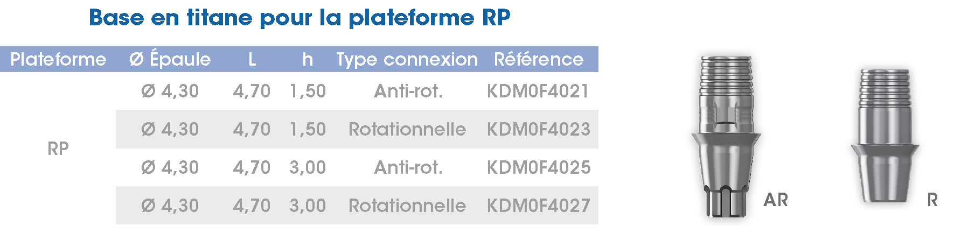Image resolution: width=954 pixels, height=233 pixels.
Task: Click the Type connexion column header
Action: 407,60
